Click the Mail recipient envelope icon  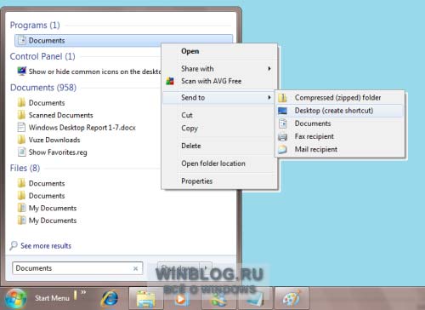tap(283, 149)
